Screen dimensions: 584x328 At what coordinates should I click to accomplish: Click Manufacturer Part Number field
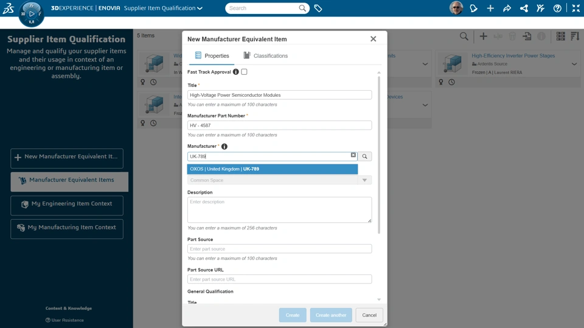coord(279,125)
